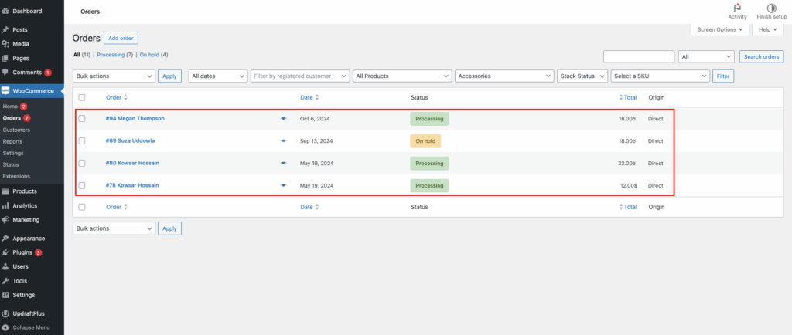The width and height of the screenshot is (792, 335).
Task: Open the Select a SKU dropdown
Action: (x=661, y=76)
